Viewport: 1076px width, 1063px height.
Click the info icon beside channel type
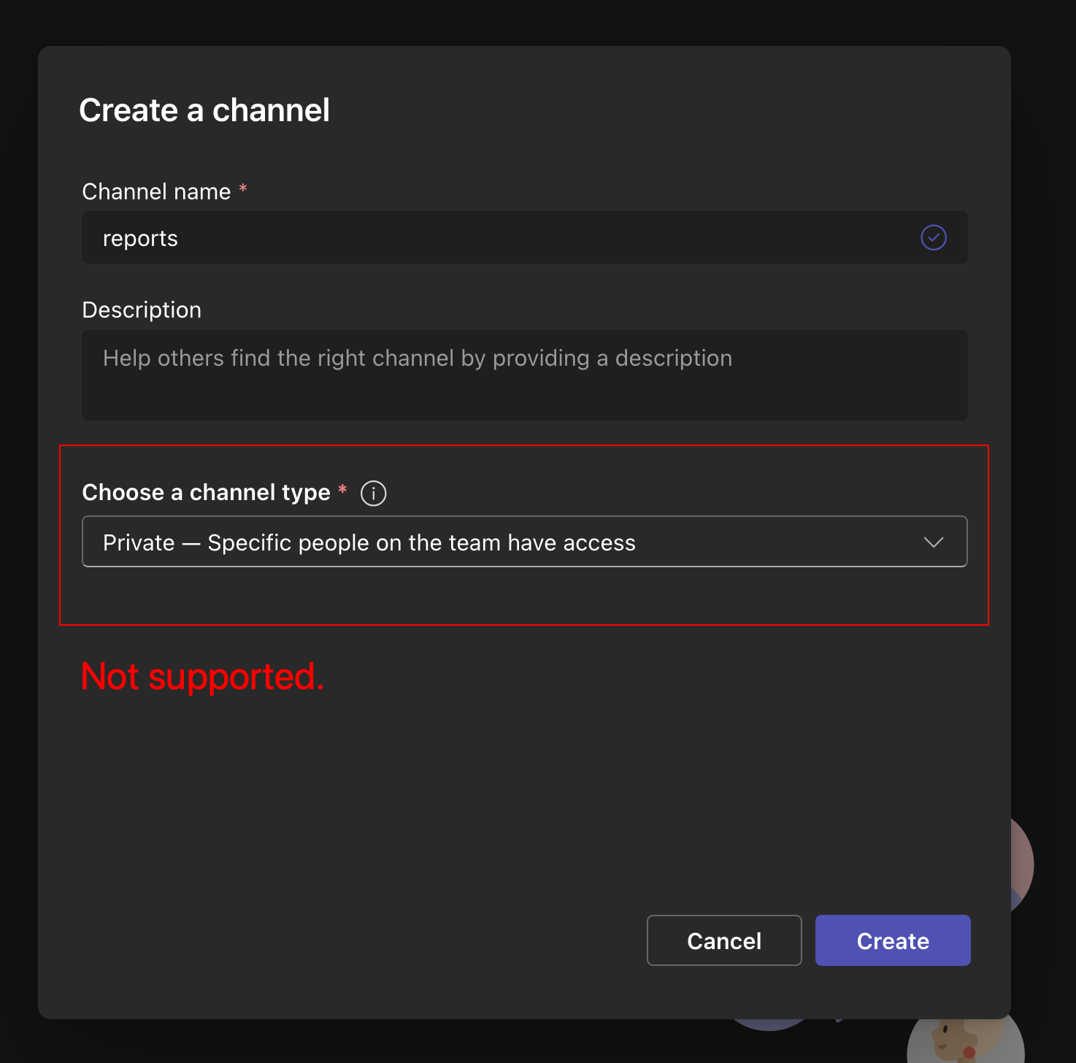[373, 494]
